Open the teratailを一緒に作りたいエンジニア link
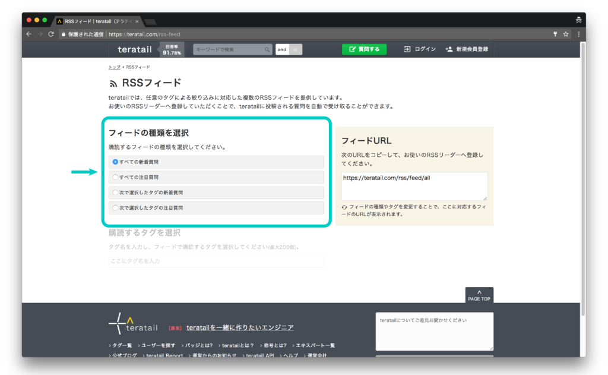 tap(240, 327)
